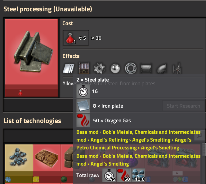The width and height of the screenshot is (206, 184).
Task: Click the Start Research button
Action: (x=184, y=106)
